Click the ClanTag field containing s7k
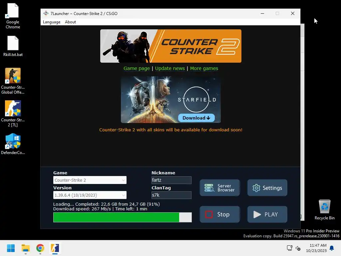Viewport: 341px width, 256px height. pyautogui.click(x=171, y=195)
